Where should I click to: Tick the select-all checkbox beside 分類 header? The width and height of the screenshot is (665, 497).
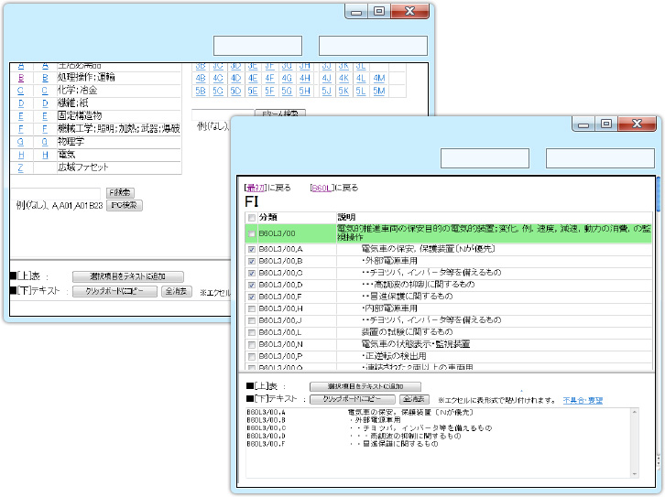tap(252, 218)
